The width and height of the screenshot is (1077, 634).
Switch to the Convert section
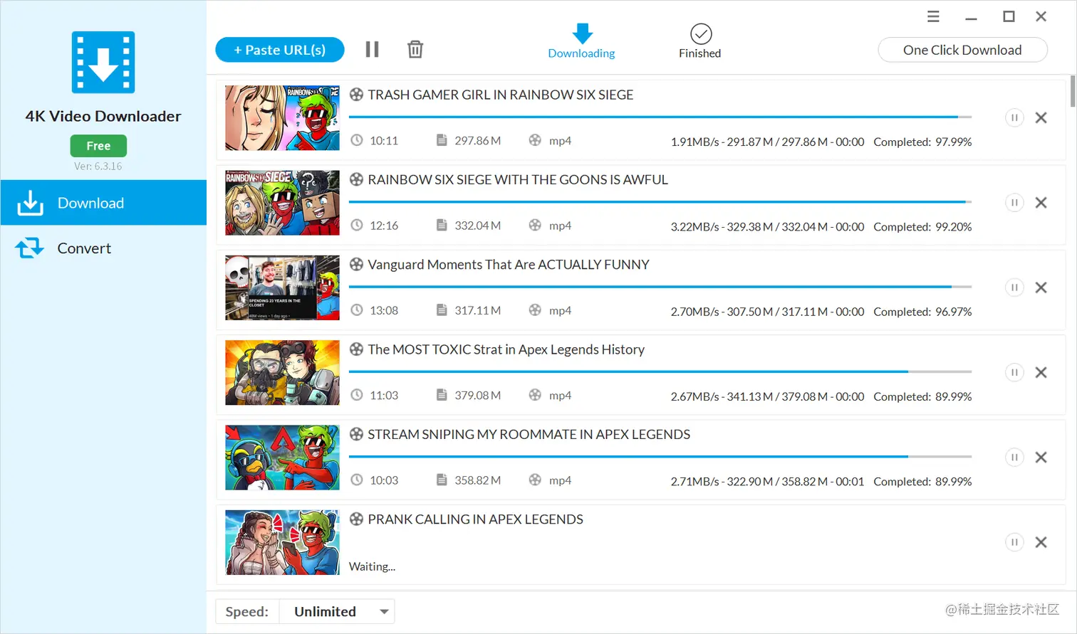pyautogui.click(x=83, y=248)
